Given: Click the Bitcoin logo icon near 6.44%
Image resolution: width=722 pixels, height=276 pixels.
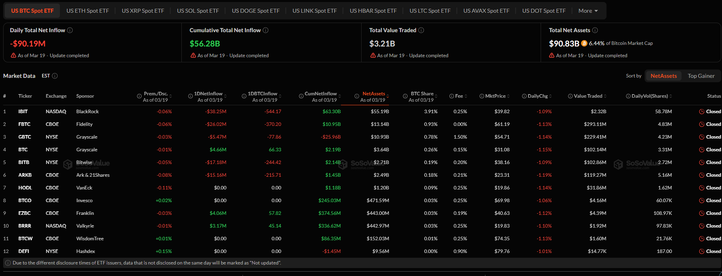Looking at the screenshot, I should coord(584,43).
